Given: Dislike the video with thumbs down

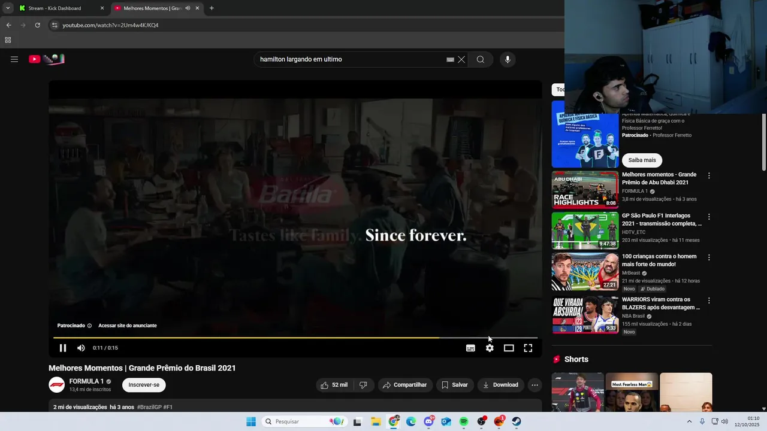Looking at the screenshot, I should pyautogui.click(x=363, y=385).
